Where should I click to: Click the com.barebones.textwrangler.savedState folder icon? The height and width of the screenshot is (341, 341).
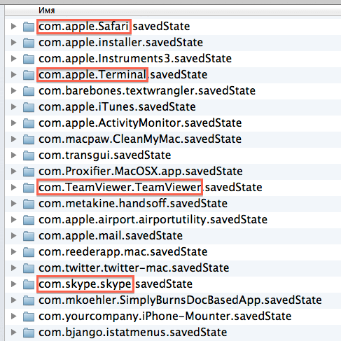click(29, 91)
